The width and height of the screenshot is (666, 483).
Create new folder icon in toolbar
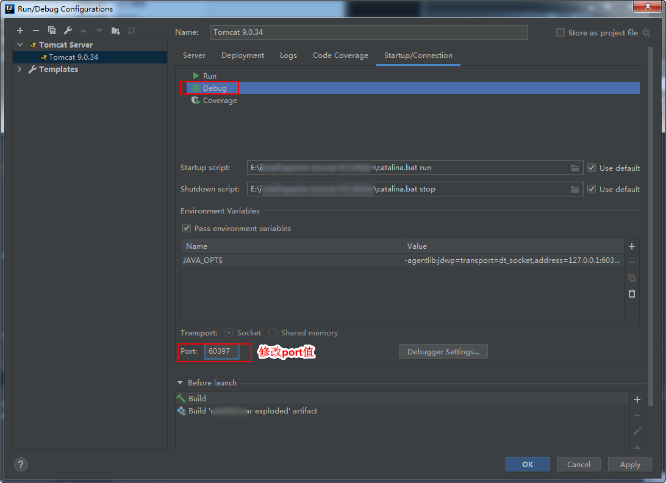coord(115,30)
